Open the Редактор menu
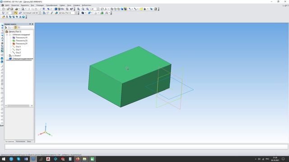This screenshot has height=162, width=289. tap(15, 5)
